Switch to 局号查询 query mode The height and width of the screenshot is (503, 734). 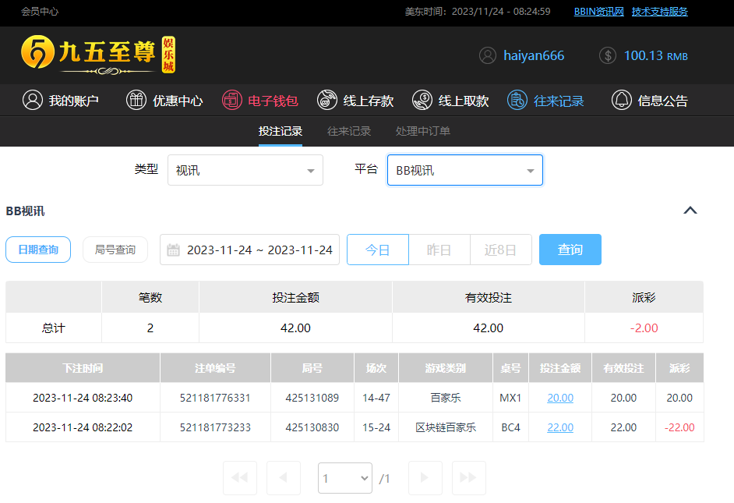[x=115, y=250]
